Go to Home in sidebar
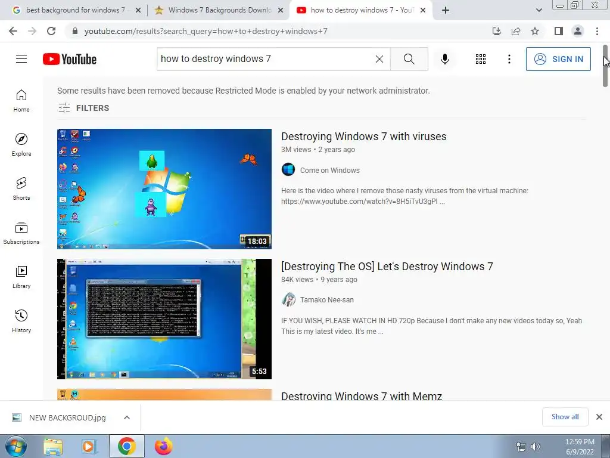 click(21, 101)
